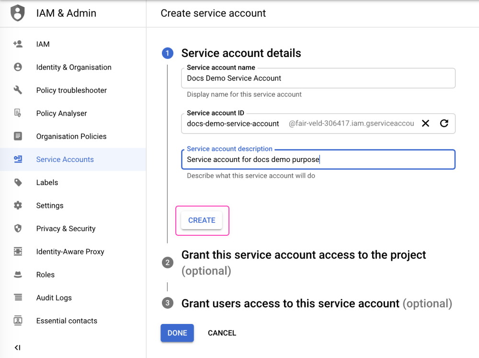Collapse the left navigation sidebar
This screenshot has height=358, width=479.
17,347
